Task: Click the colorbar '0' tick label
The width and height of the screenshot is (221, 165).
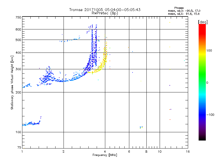Action: (207, 83)
